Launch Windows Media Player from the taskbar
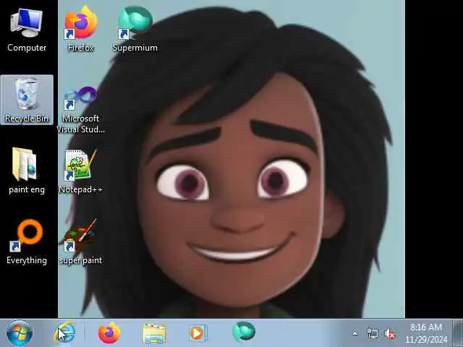 197,333
